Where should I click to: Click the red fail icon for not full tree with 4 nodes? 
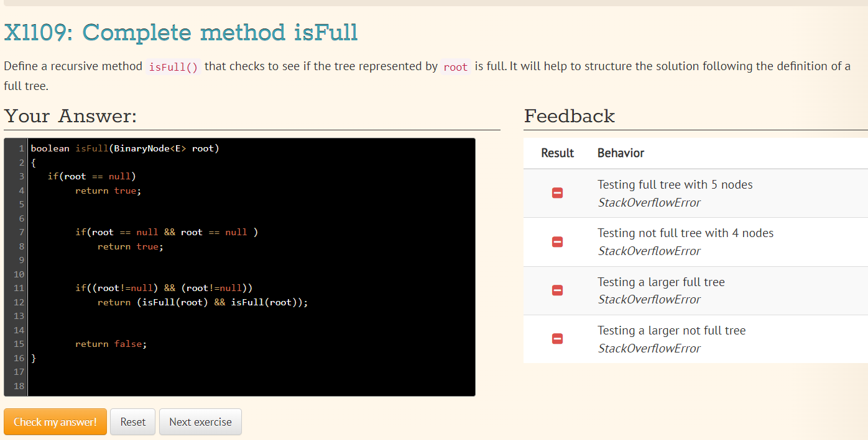557,242
